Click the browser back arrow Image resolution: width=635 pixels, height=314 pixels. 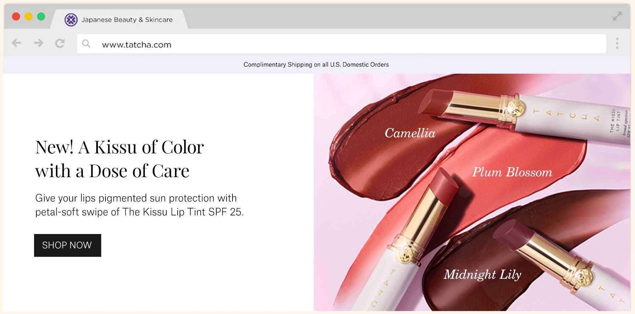coord(17,43)
